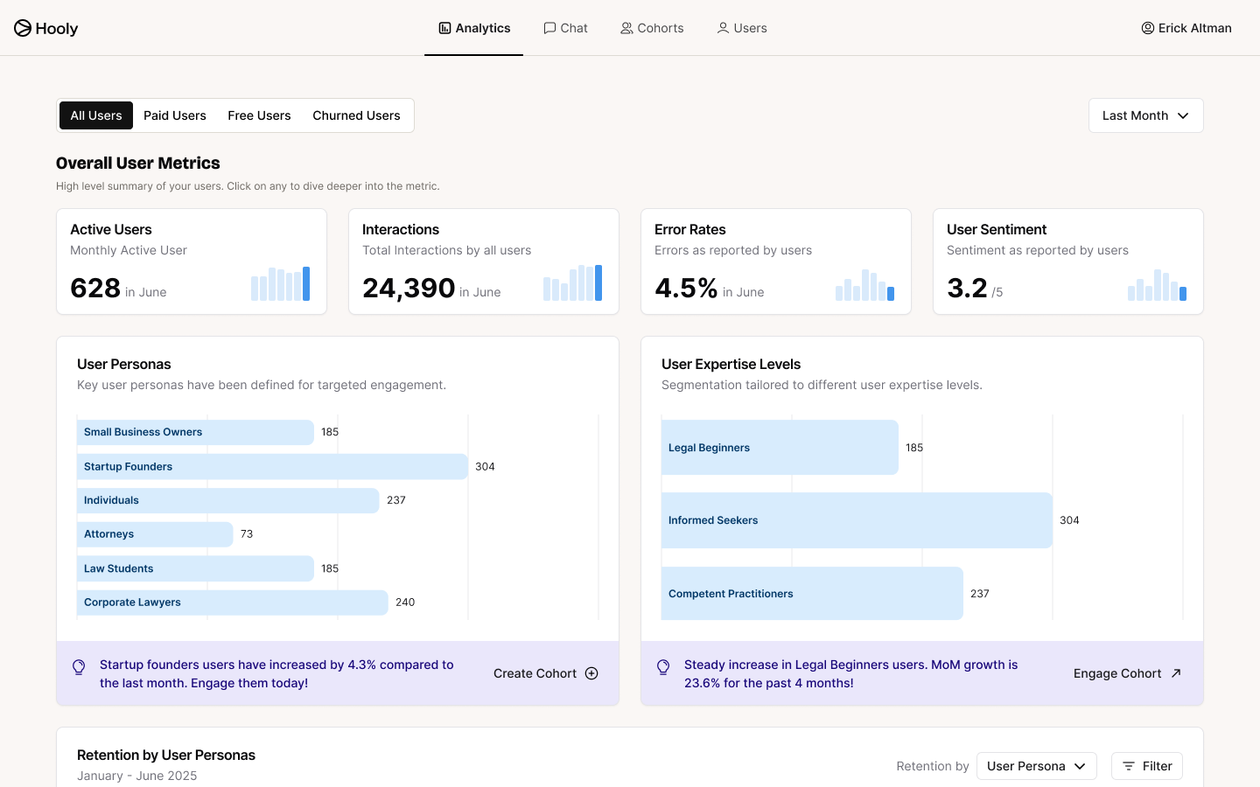Image resolution: width=1260 pixels, height=787 pixels.
Task: Click the Filter lines icon
Action: tap(1129, 766)
